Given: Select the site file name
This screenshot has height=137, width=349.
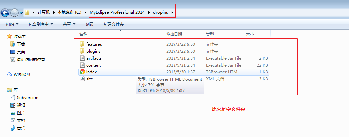Looking at the screenshot, I should (x=90, y=79).
